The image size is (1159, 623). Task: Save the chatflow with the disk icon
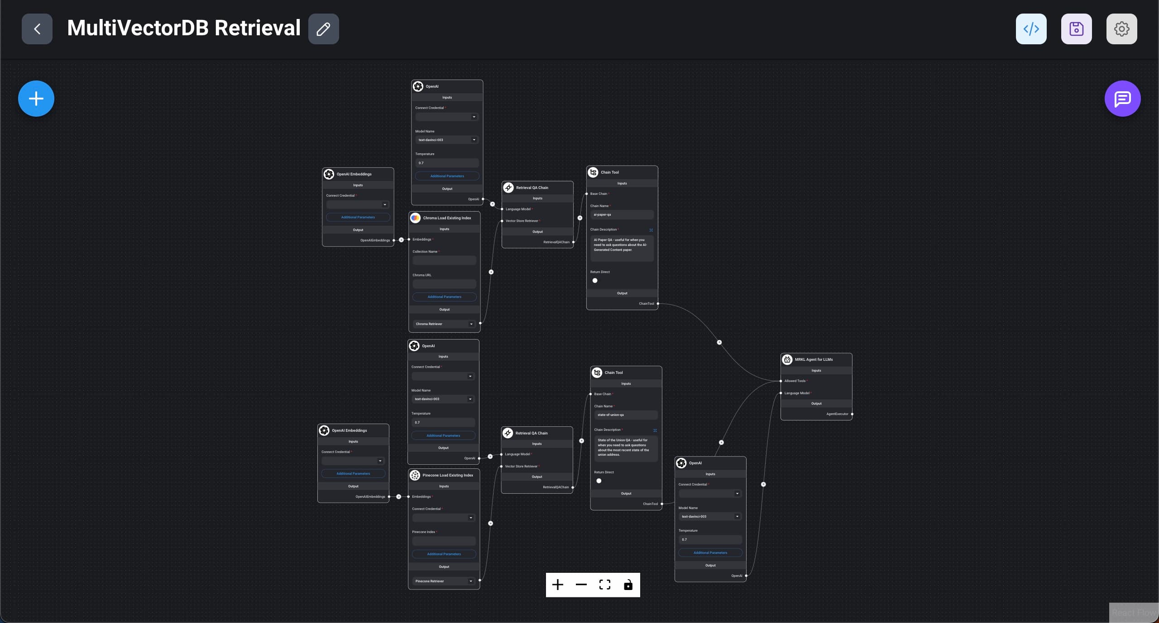click(x=1076, y=29)
